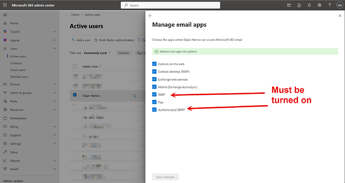Image resolution: width=345 pixels, height=183 pixels.
Task: Toggle select-all checkbox by Display name
Action: click(75, 66)
